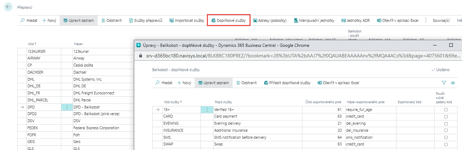
Task: Sort by Kód služby column header
Action: [173, 102]
